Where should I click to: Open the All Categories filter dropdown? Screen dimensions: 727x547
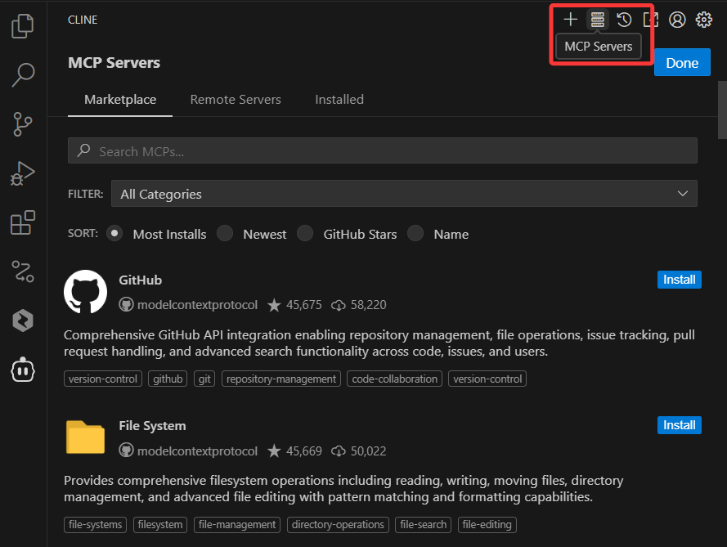[x=404, y=193]
